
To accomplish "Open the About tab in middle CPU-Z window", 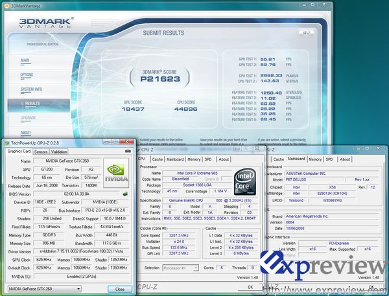I will tap(224, 159).
